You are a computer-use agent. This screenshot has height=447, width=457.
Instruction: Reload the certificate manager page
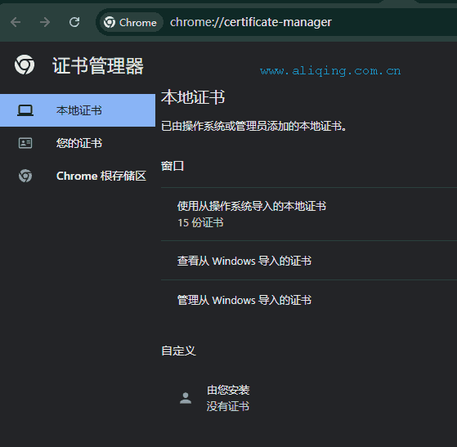(74, 22)
